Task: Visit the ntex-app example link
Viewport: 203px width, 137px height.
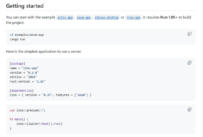Action: 133,17
